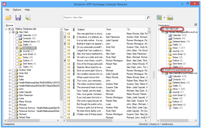
Task: Select Maria Woods mailbox in Browse tree
Action: 25,102
